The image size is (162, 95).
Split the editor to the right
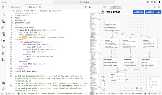point(93,7)
